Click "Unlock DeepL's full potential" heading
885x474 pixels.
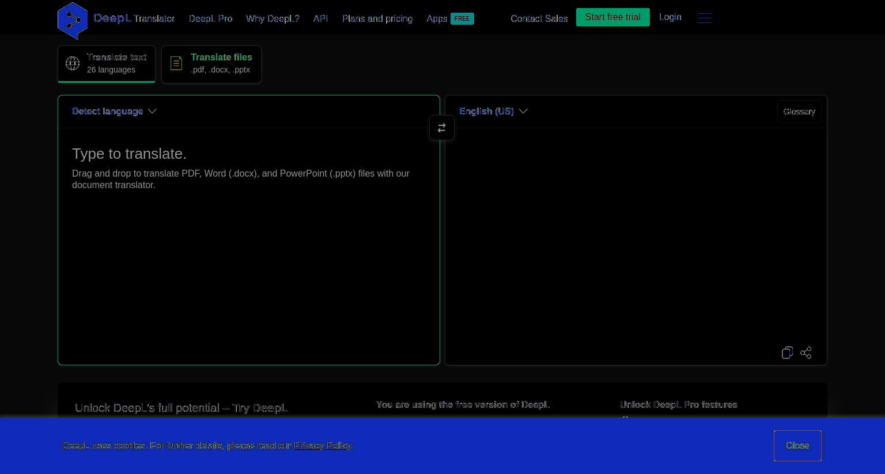(x=181, y=408)
